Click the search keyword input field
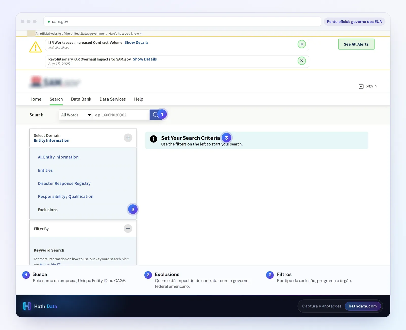This screenshot has width=406, height=330. pyautogui.click(x=121, y=115)
